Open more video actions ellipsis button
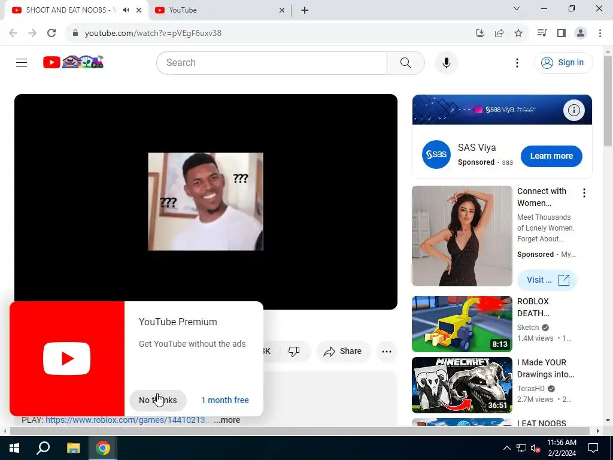This screenshot has width=613, height=460. pos(387,351)
